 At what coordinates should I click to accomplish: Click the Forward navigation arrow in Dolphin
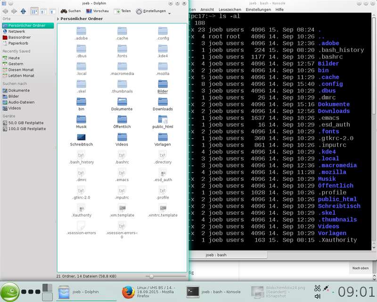coord(14,11)
